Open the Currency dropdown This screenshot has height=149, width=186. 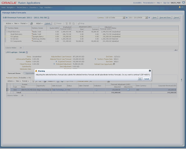124,17
